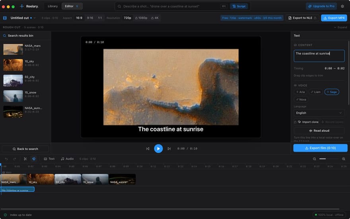Screen dimensions: 350x219
Task: Click the text content input field
Action: 319,56
